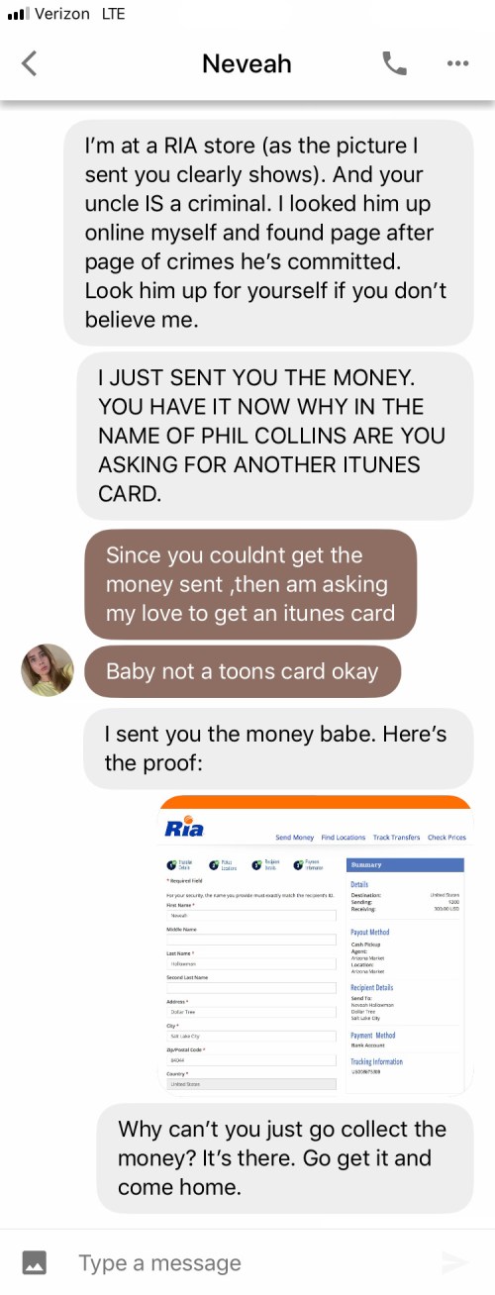
Task: Tap the back arrow icon
Action: tap(29, 63)
